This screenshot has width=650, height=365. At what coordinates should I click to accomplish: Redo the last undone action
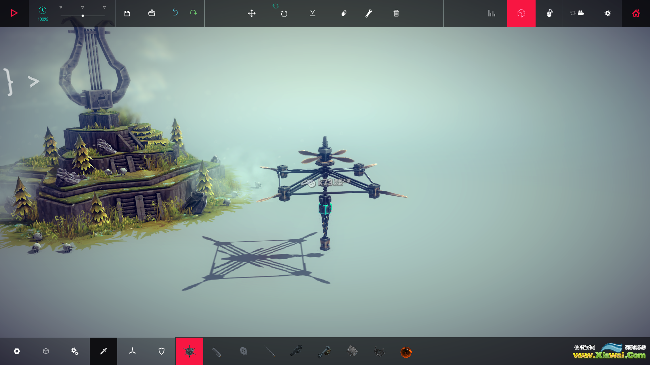193,13
